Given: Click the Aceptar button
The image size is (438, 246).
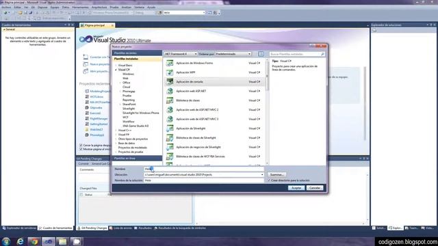Looking at the screenshot, I should click(x=296, y=188).
